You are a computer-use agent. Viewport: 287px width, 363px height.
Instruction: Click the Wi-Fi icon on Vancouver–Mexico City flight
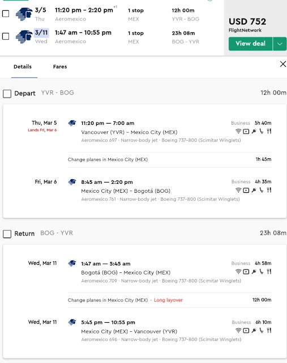click(238, 132)
